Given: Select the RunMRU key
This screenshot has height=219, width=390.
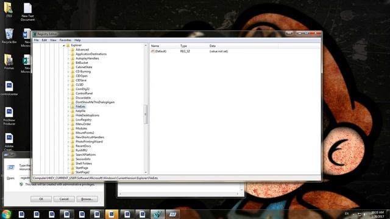Looking at the screenshot, I should pos(81,150).
